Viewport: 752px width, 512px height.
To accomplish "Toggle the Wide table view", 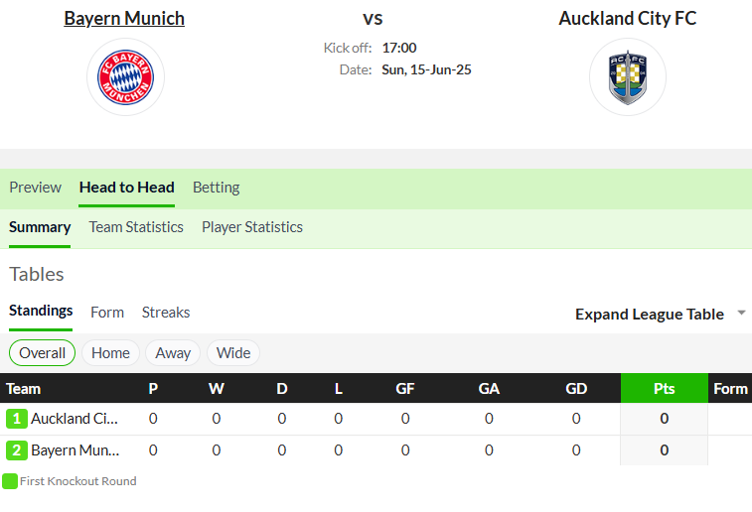I will click(x=233, y=353).
